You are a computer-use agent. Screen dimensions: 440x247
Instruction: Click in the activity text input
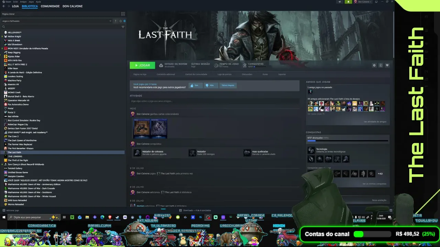pos(214,101)
